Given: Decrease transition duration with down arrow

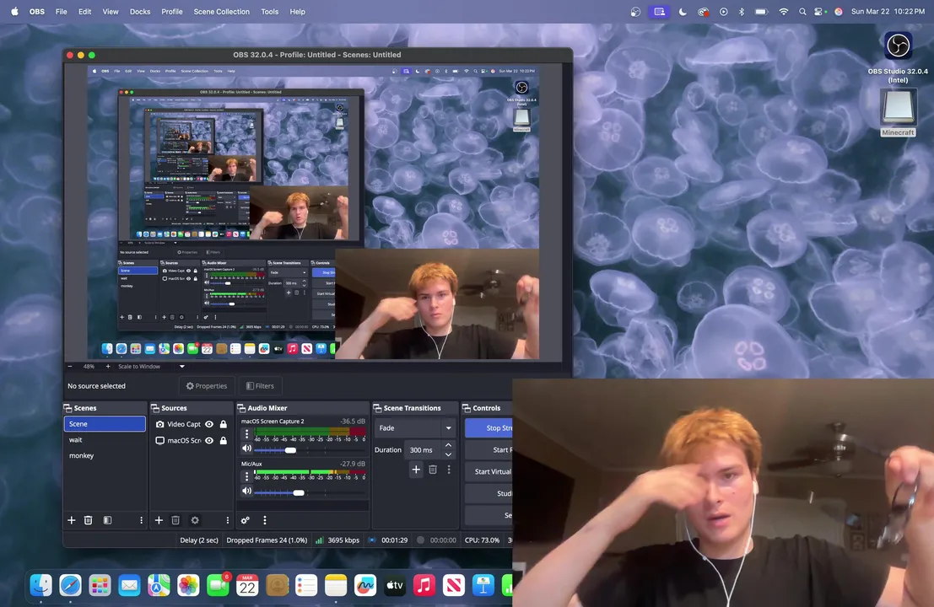Looking at the screenshot, I should click(x=449, y=454).
